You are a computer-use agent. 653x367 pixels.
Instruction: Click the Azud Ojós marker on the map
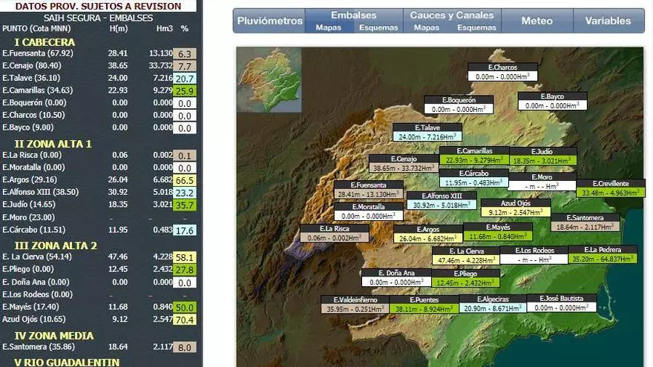(515, 207)
